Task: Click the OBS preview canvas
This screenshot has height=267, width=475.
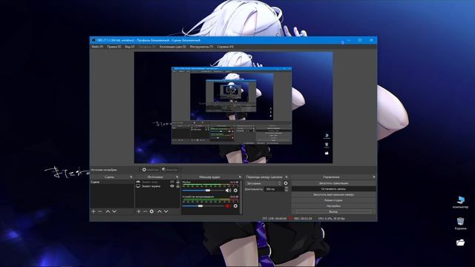Action: (x=233, y=108)
